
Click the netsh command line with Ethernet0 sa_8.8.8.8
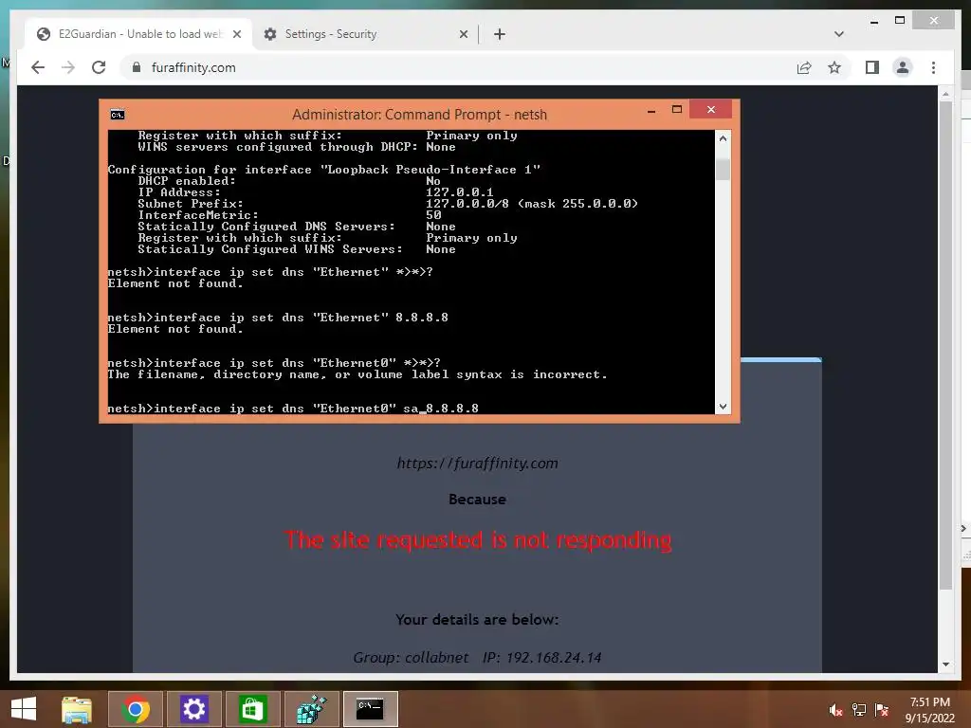pyautogui.click(x=293, y=409)
